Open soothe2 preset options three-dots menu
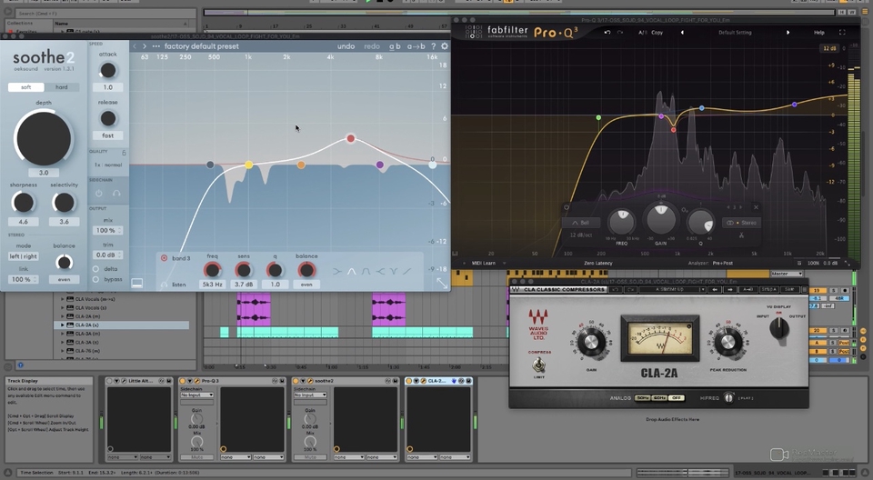Image resolution: width=873 pixels, height=480 pixels. coord(156,46)
